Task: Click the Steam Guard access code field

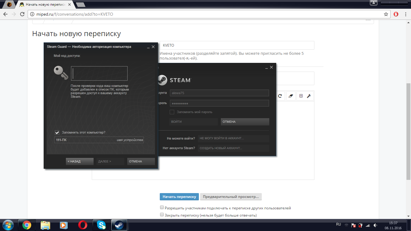Action: (99, 73)
